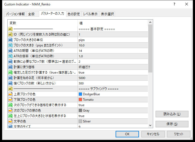The height and width of the screenshot is (142, 195).
Task: Edit drawn blocks count value 300
Action: [x=113, y=83]
